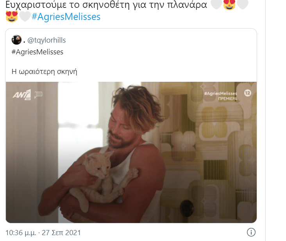The width and height of the screenshot is (286, 241).
Task: Click the 12 age-rating badge
Action: (x=247, y=93)
